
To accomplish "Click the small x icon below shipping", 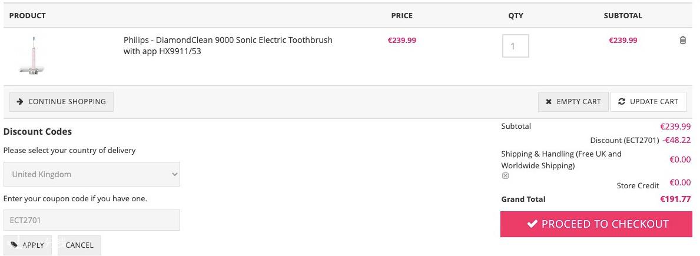I will (x=505, y=176).
